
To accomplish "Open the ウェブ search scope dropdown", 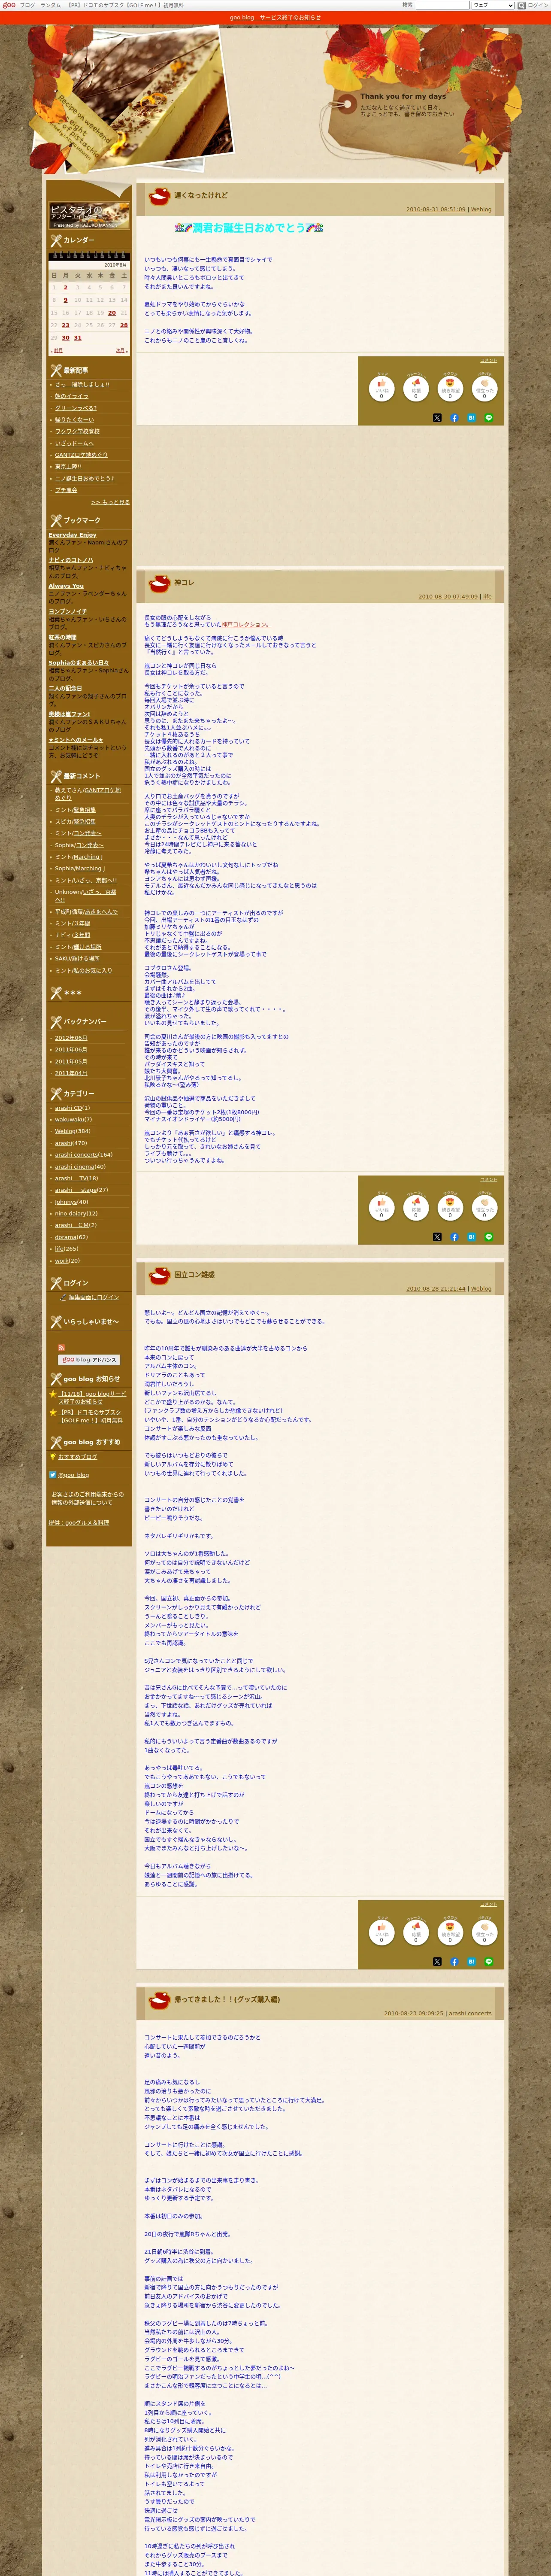I will (493, 5).
